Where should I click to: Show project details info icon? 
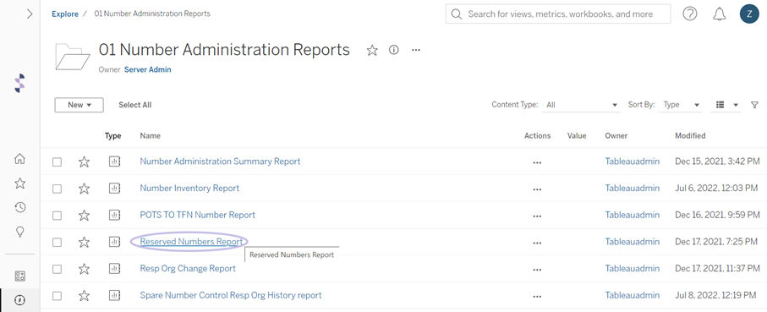click(x=394, y=49)
